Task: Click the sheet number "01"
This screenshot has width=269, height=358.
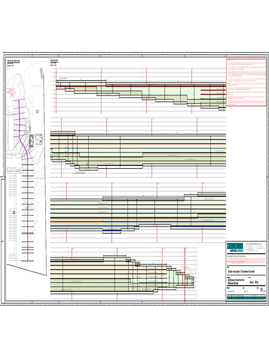Action: click(x=261, y=290)
